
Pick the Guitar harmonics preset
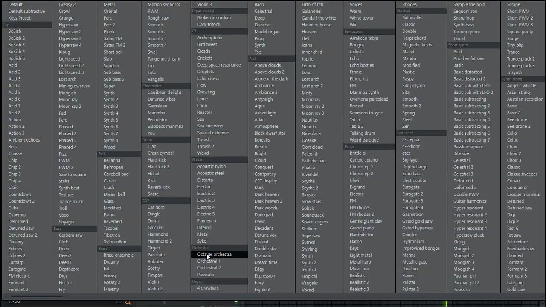[470, 201]
